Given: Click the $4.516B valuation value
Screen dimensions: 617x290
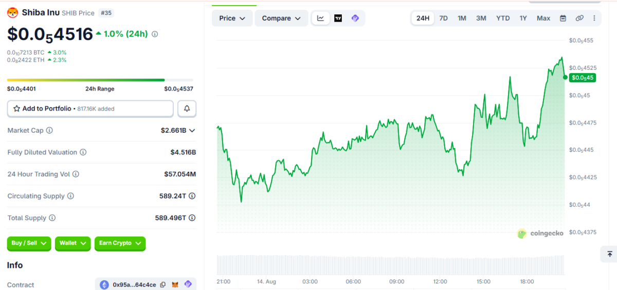Looking at the screenshot, I should click(183, 152).
